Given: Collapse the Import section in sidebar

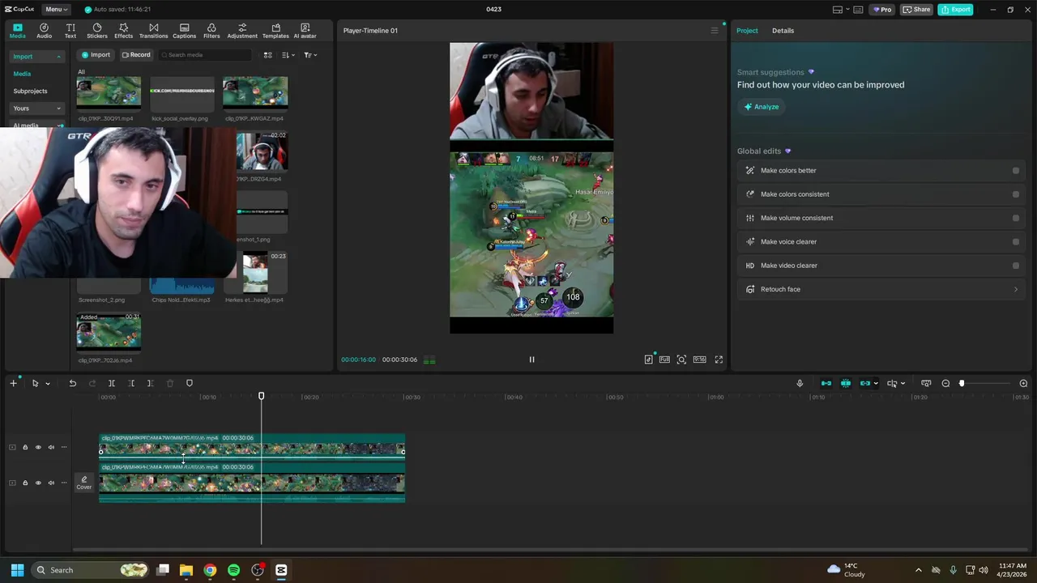Looking at the screenshot, I should [x=58, y=57].
